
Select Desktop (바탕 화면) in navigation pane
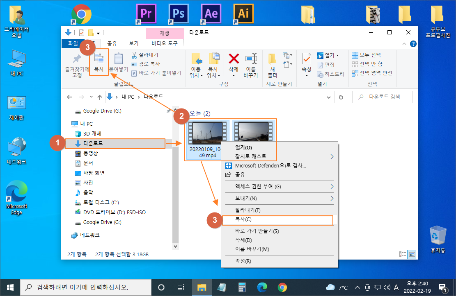click(x=89, y=173)
